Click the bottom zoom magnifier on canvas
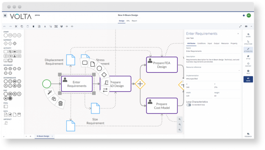 tap(180, 130)
